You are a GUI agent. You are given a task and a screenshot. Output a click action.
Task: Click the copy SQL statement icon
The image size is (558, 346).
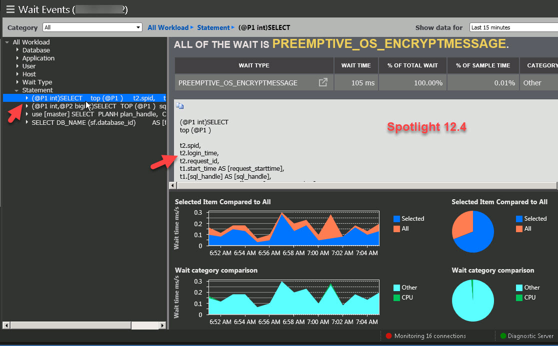coord(180,106)
